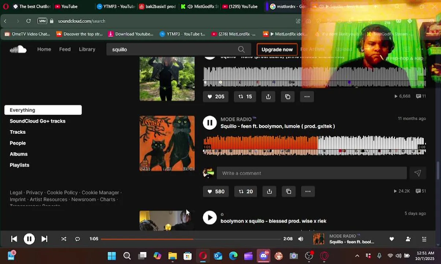
Task: Show hidden system tray icons
Action: click(357, 256)
